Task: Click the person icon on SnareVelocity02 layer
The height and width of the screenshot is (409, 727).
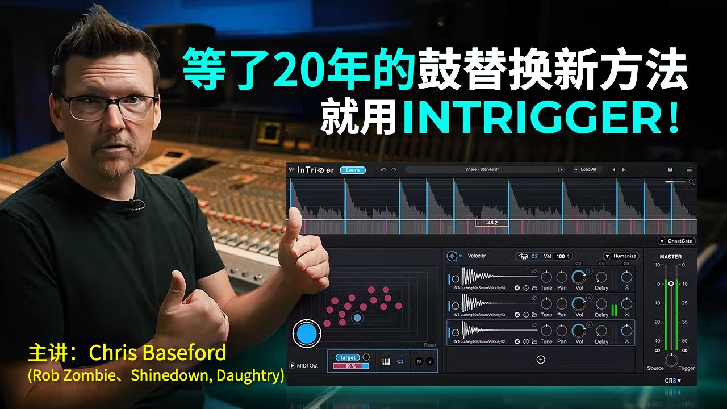Action: coord(626,341)
